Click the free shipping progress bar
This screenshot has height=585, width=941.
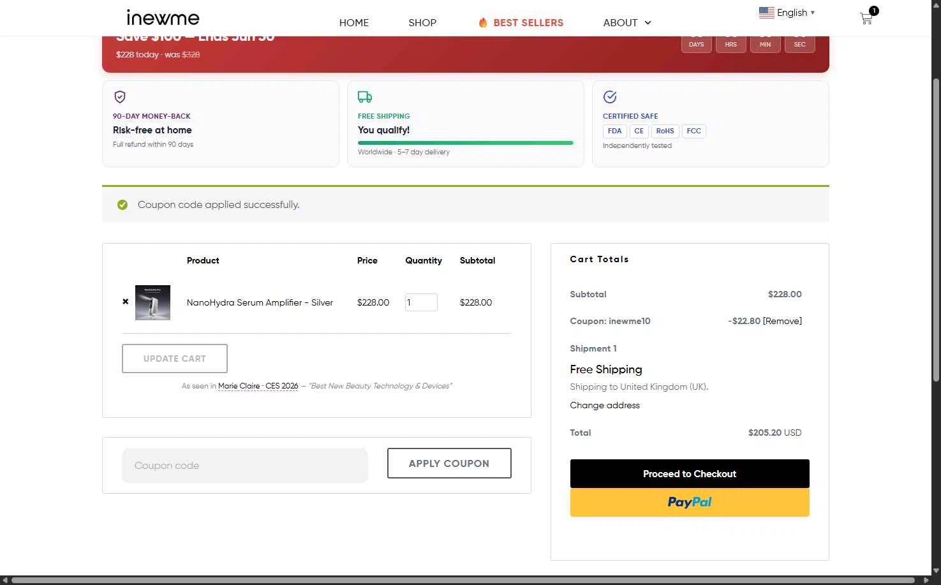(466, 143)
